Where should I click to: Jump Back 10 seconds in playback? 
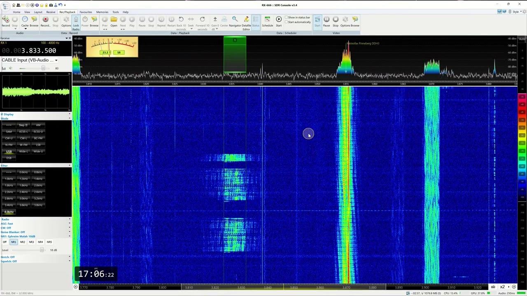point(181,19)
